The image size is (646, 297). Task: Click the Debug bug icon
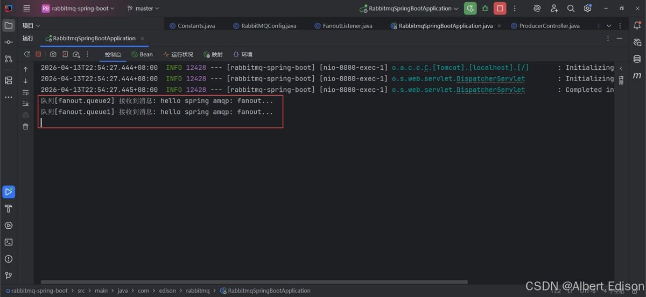(485, 9)
